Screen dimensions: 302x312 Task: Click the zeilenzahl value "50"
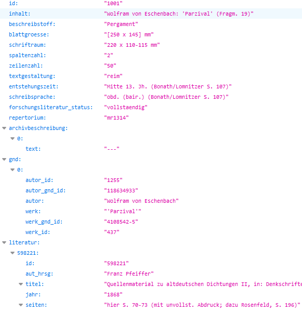coord(110,66)
